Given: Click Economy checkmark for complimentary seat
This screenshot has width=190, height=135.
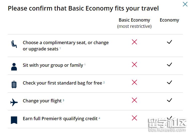Looking at the screenshot, I should coord(169,42).
